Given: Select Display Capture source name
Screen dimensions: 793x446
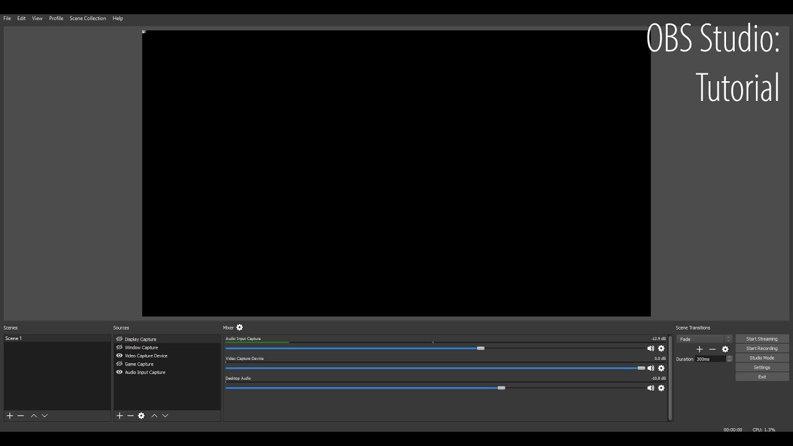Looking at the screenshot, I should tap(141, 339).
